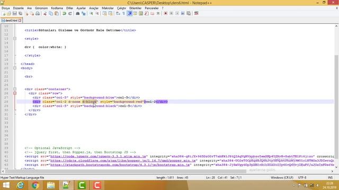Open the Düzenle menu
Image resolution: width=339 pixels, height=190 pixels.
coord(19,8)
